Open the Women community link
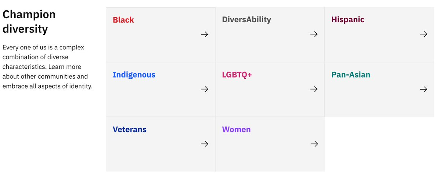 [236, 129]
